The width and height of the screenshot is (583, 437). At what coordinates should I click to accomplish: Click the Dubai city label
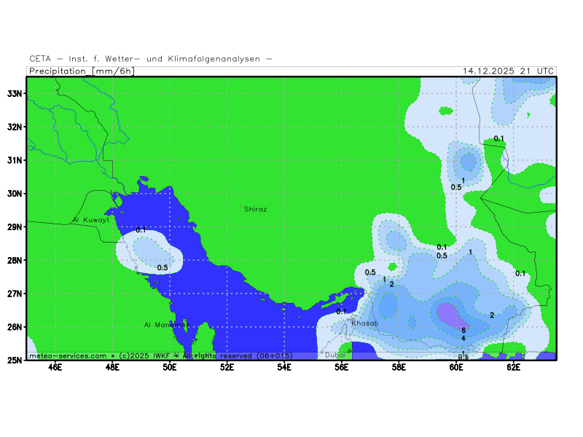pyautogui.click(x=335, y=355)
